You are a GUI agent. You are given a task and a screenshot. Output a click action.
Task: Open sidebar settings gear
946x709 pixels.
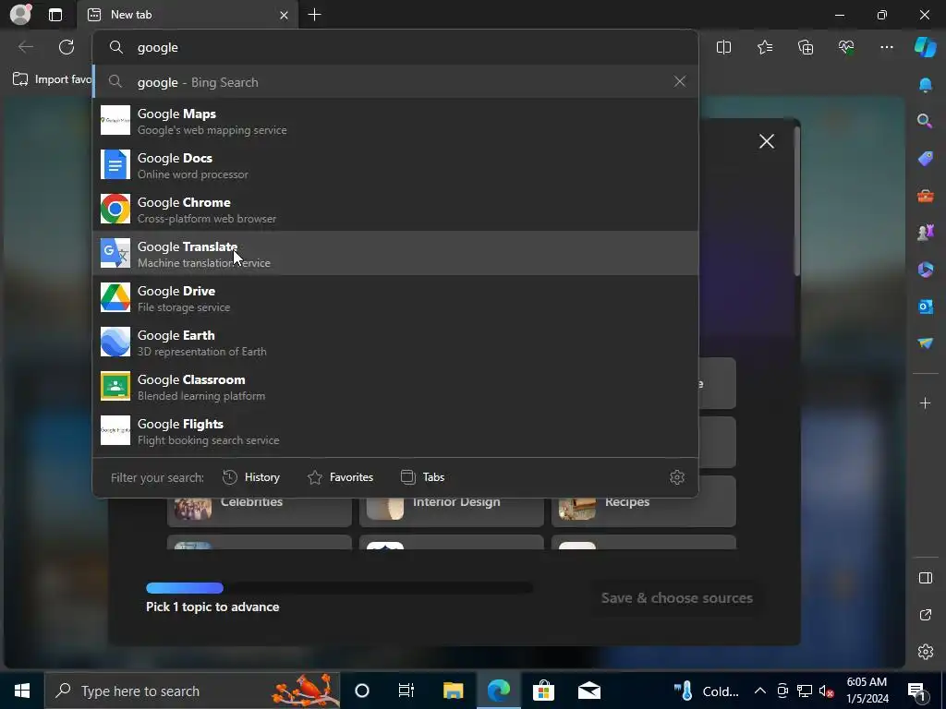coord(925,652)
